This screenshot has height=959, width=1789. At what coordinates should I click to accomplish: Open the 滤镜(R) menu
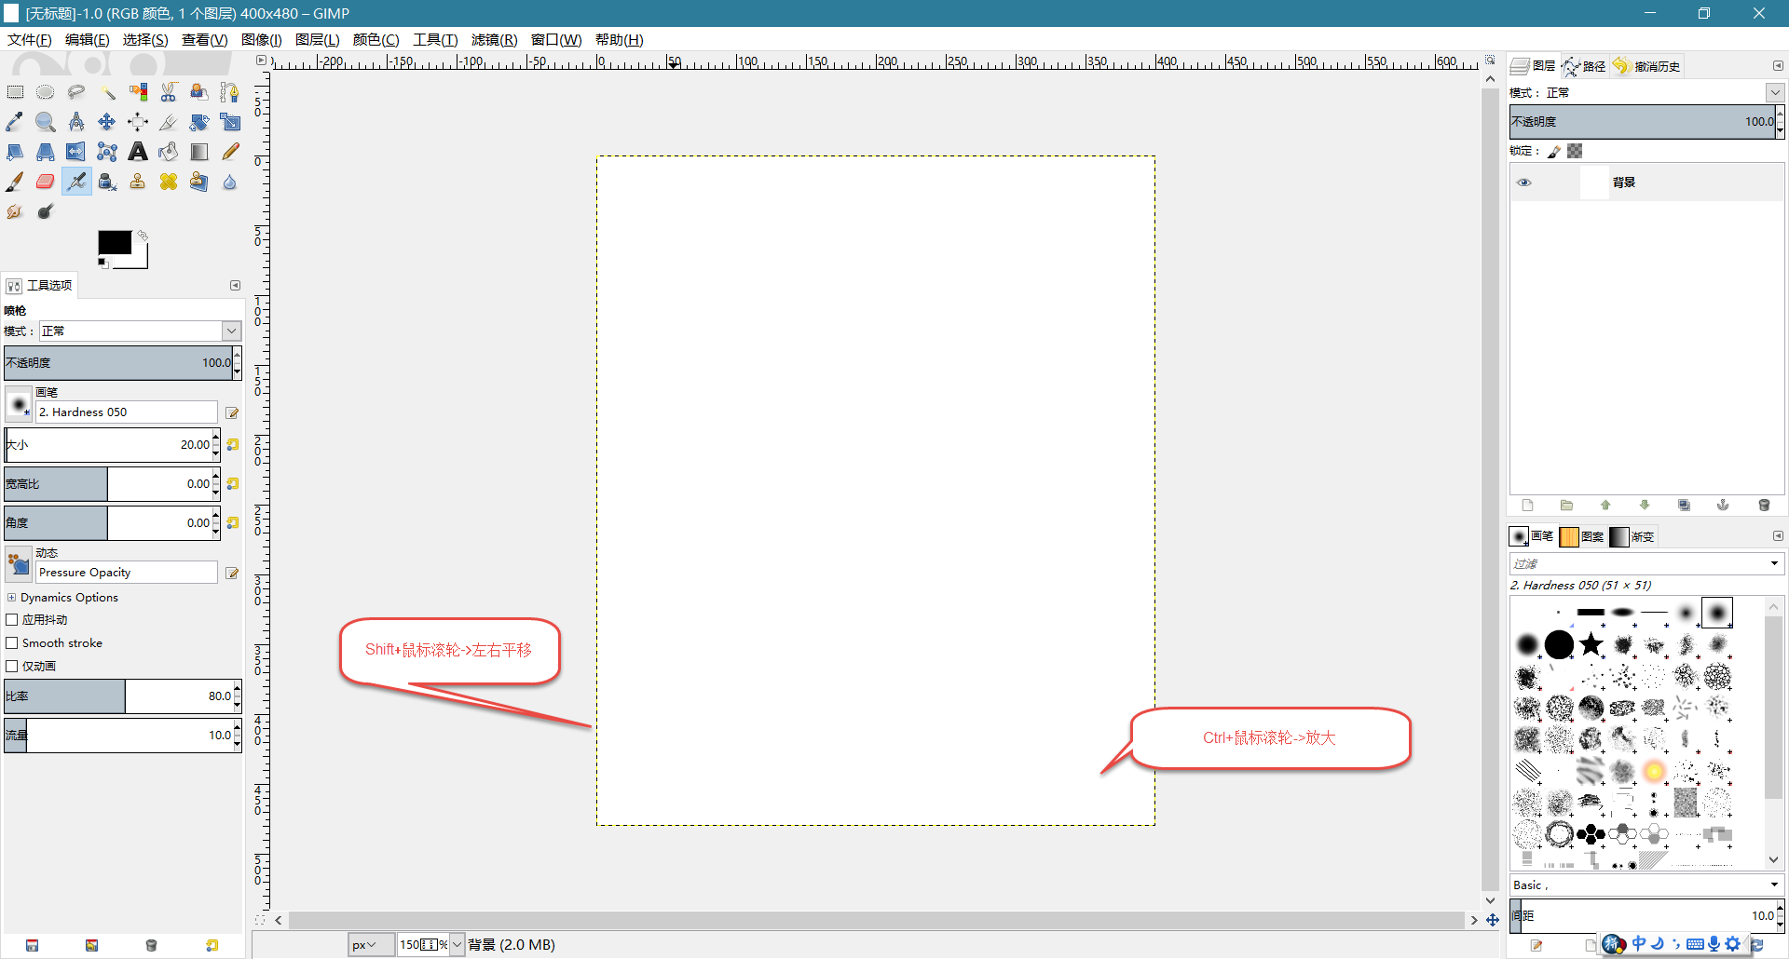pos(494,40)
